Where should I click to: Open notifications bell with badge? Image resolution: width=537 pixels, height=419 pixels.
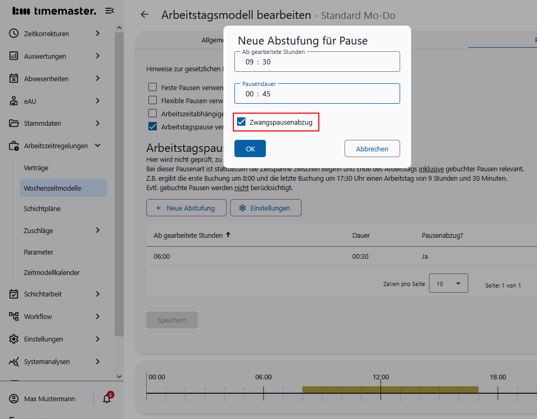107,399
